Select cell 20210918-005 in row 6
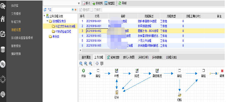Viewport: 226px width, 102px height. [97, 46]
